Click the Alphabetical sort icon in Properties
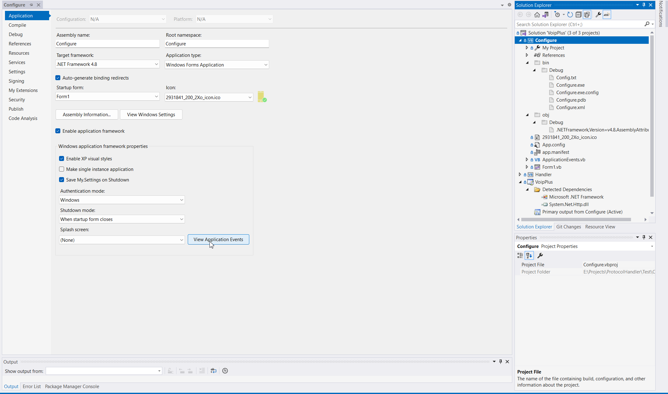 tap(529, 255)
